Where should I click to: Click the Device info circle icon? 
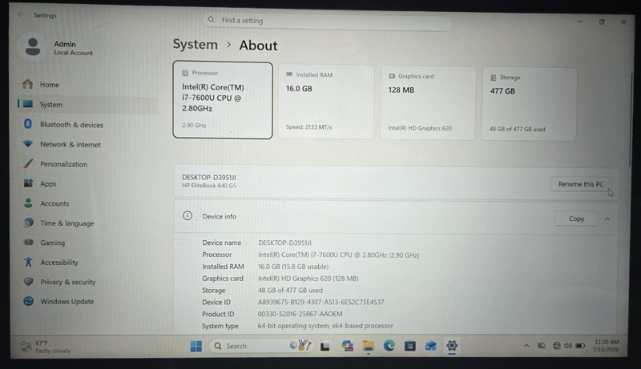(x=187, y=216)
